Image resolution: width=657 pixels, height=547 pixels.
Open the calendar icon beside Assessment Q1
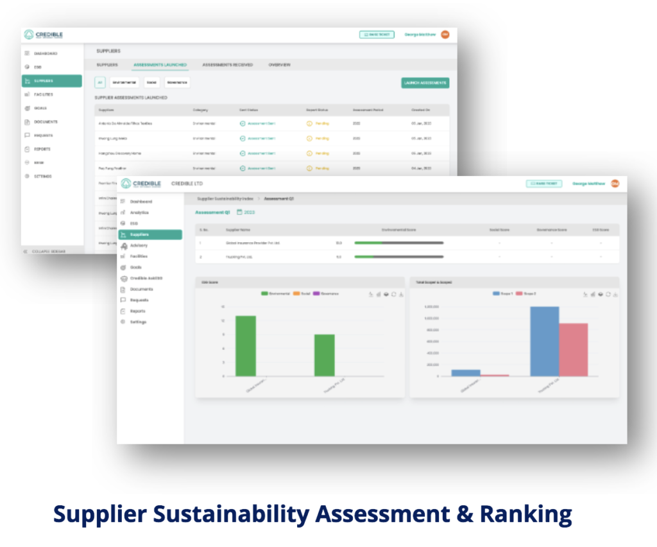coord(239,212)
